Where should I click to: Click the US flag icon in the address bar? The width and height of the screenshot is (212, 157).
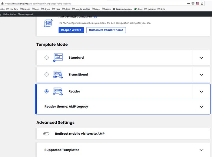197,4
